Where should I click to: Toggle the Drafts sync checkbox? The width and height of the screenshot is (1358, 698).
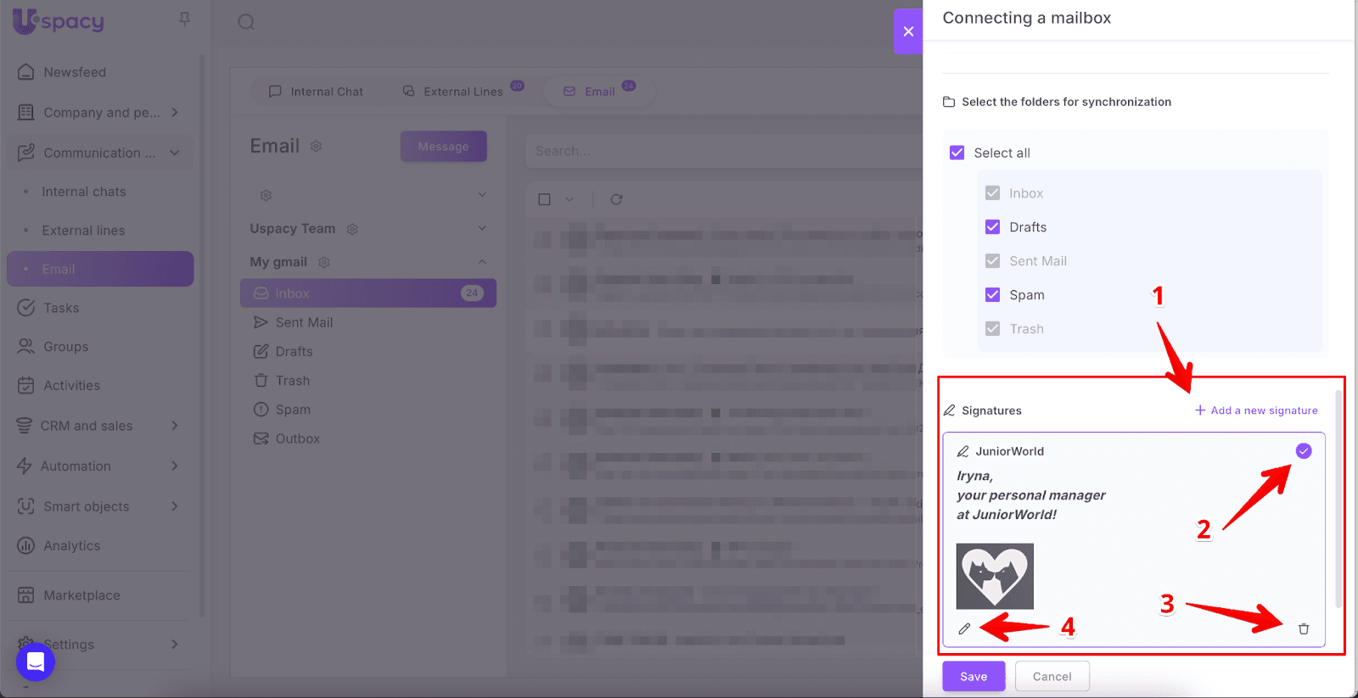(x=992, y=227)
